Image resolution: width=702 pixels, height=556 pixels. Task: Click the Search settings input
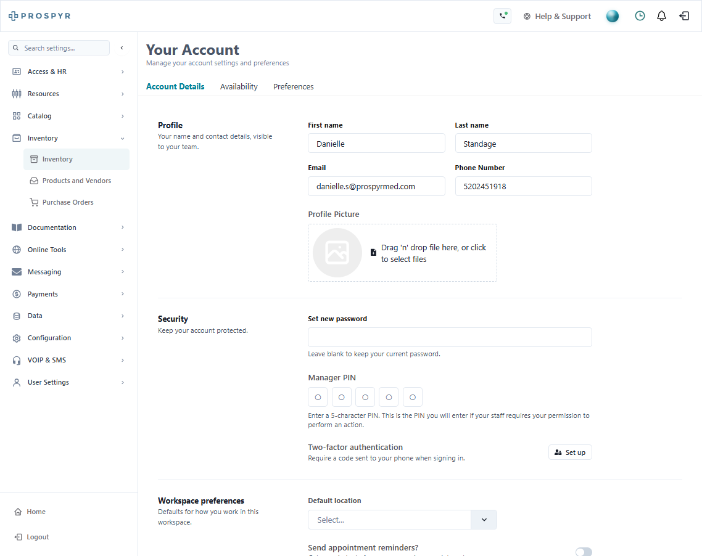59,48
